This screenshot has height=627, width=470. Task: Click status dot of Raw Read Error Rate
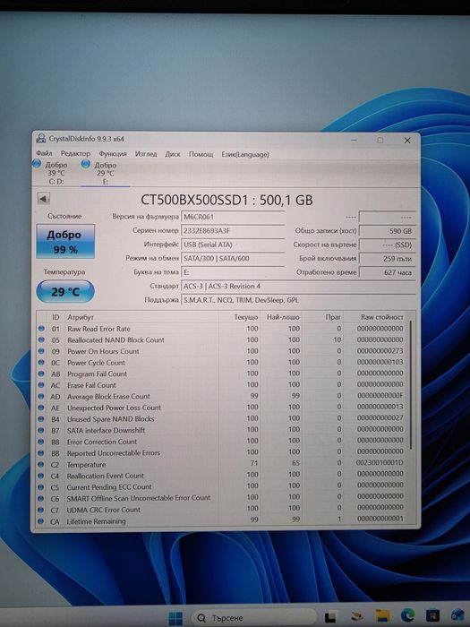[x=41, y=329]
